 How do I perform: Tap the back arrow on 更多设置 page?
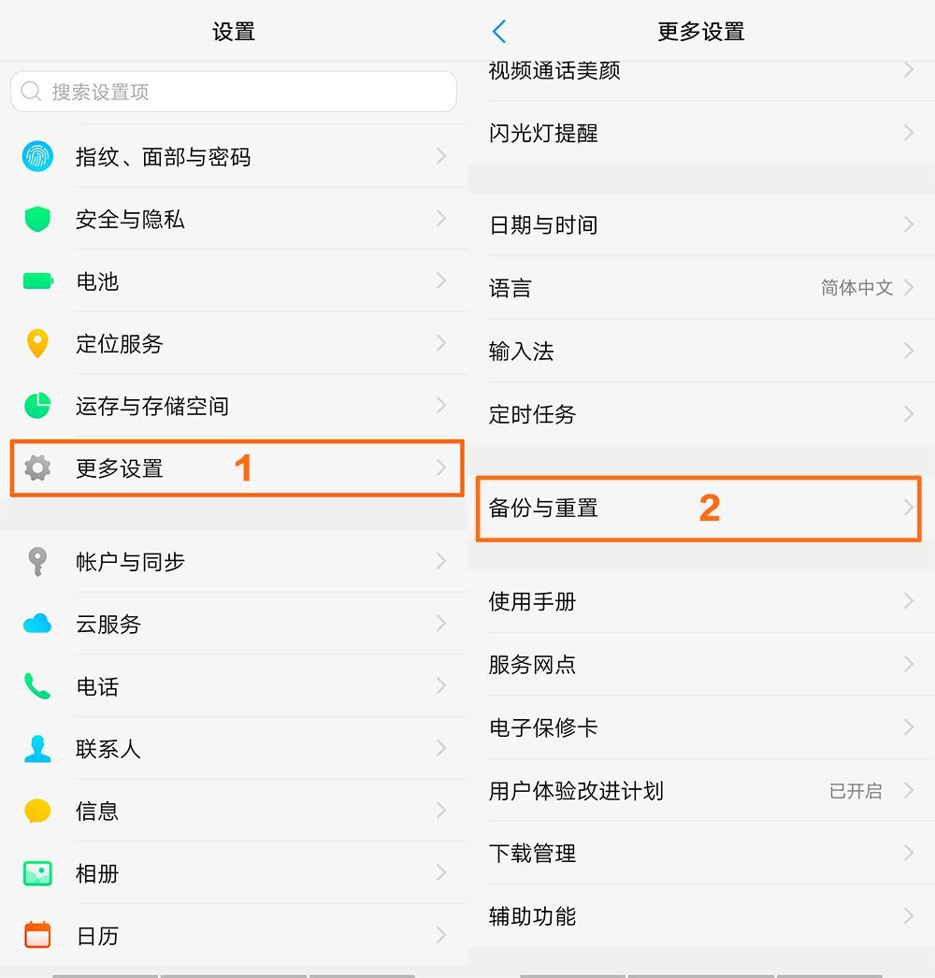[498, 31]
